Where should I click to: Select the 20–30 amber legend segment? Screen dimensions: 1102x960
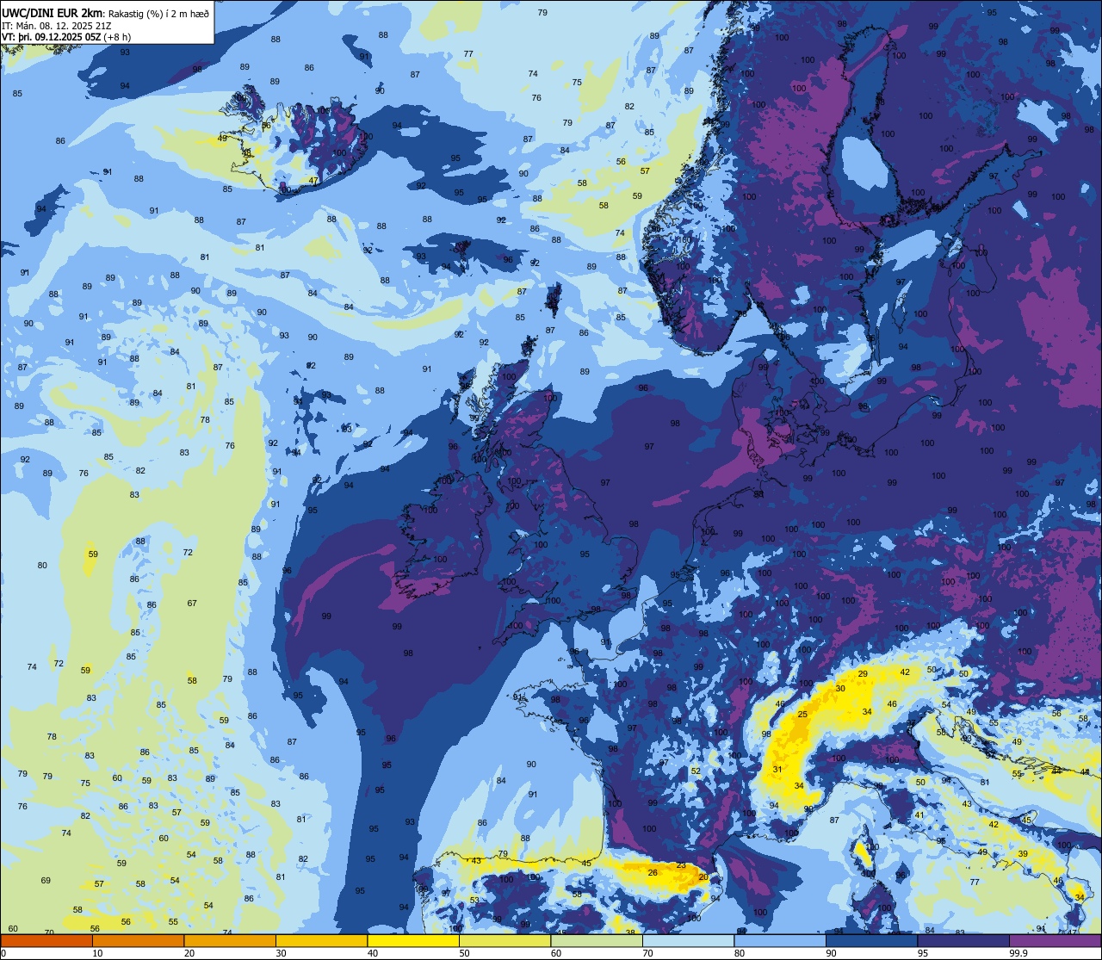(230, 940)
